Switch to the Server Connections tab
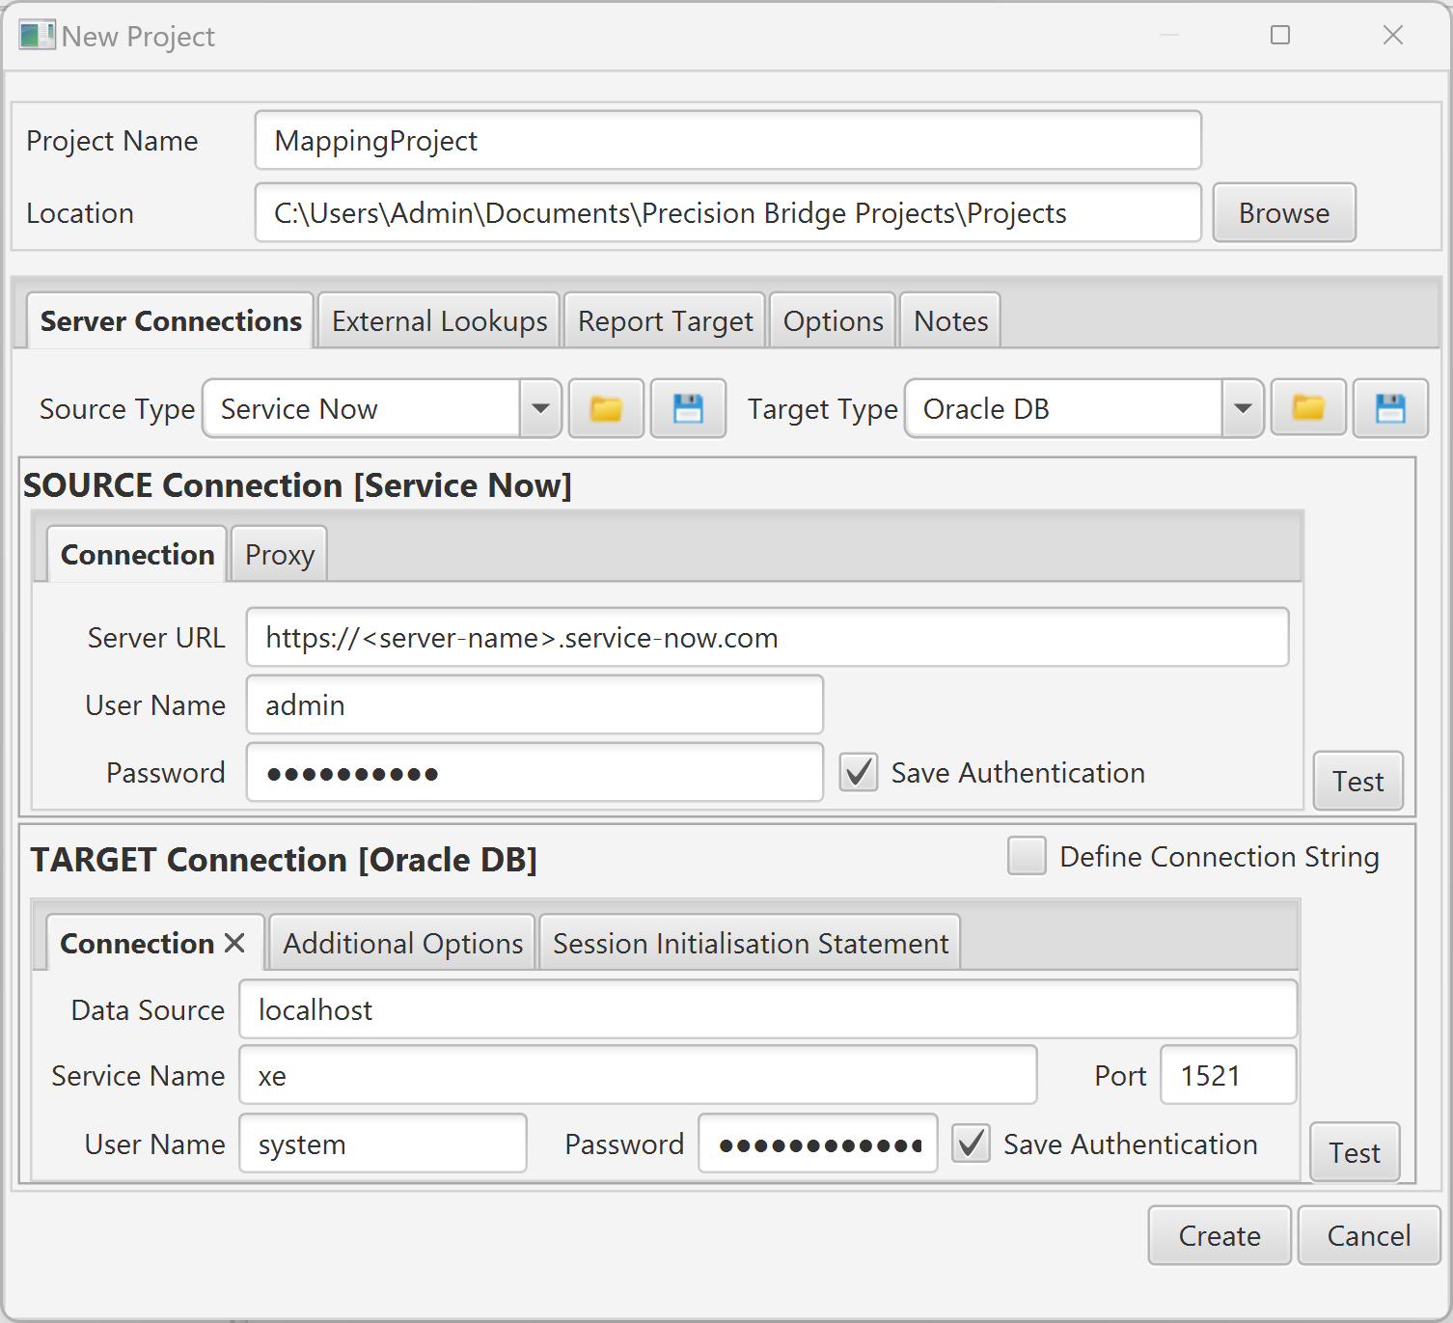 coord(171,321)
